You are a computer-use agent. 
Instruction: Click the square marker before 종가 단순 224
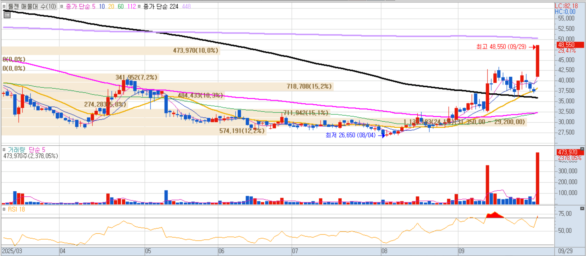[x=139, y=6]
